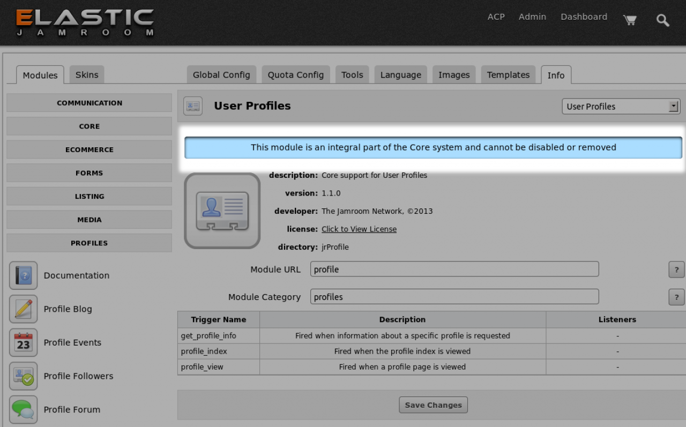Show help for the Module URL field

coord(676,269)
